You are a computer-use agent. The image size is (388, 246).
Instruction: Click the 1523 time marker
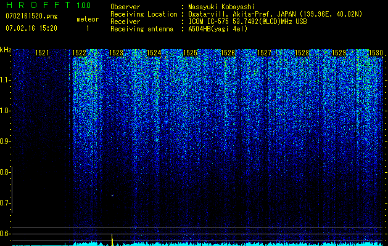click(x=117, y=53)
